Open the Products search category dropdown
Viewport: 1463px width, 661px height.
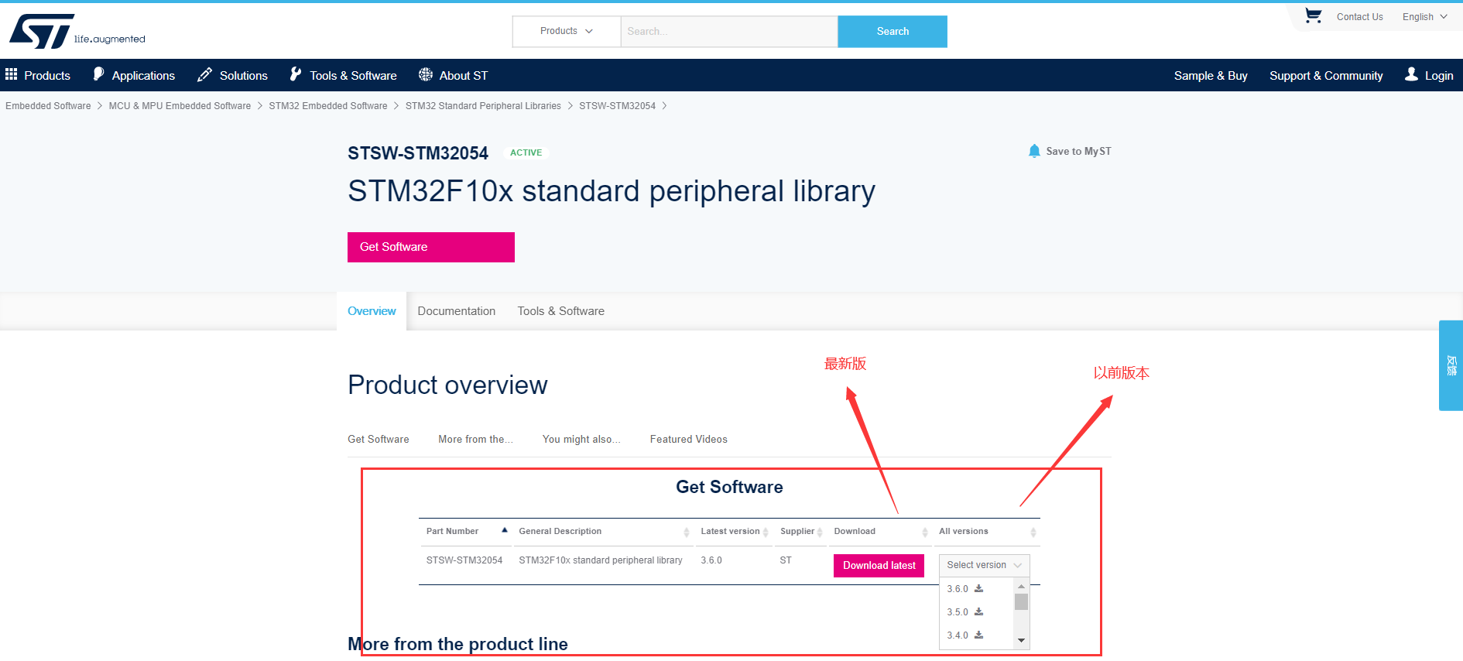point(567,31)
